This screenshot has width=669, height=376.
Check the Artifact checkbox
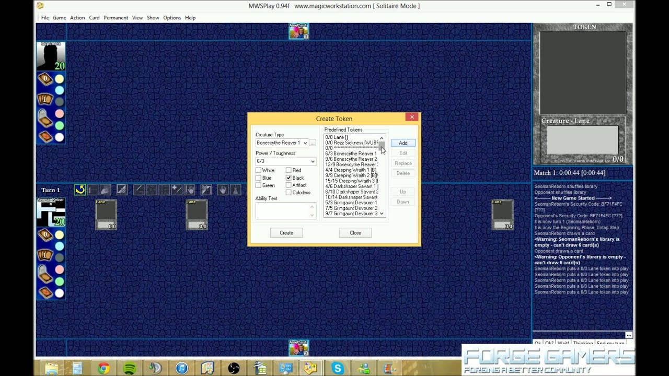[x=289, y=185]
